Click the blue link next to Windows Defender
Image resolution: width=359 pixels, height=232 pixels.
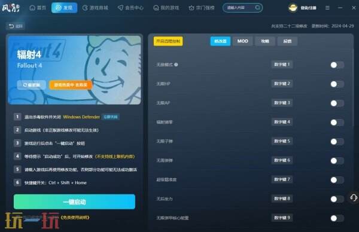pyautogui.click(x=110, y=117)
